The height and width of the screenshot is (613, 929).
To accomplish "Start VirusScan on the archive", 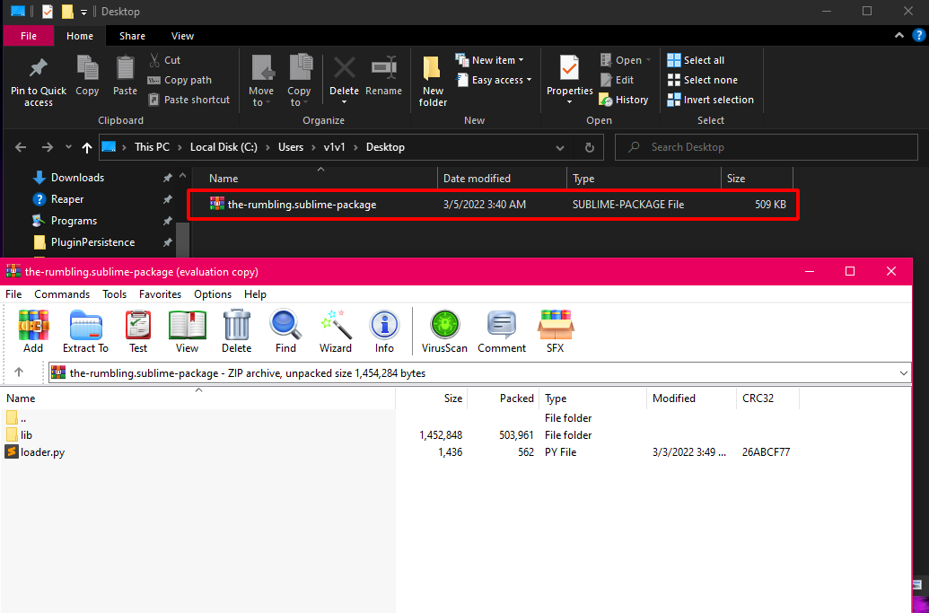I will click(x=444, y=331).
